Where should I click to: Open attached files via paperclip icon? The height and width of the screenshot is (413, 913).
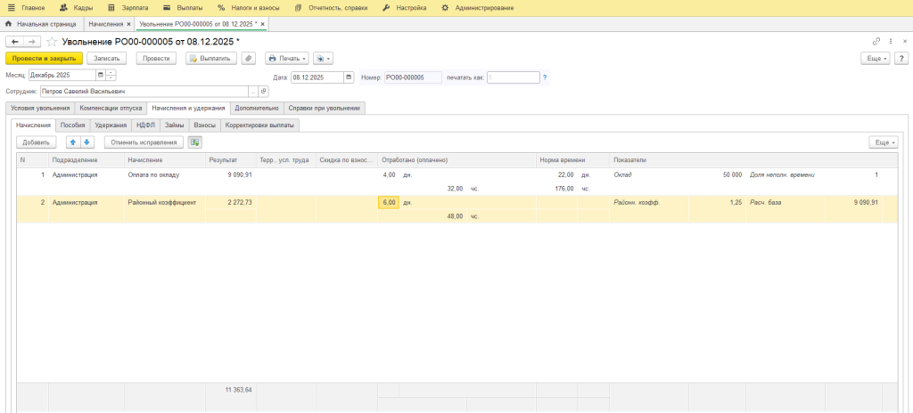pyautogui.click(x=249, y=59)
